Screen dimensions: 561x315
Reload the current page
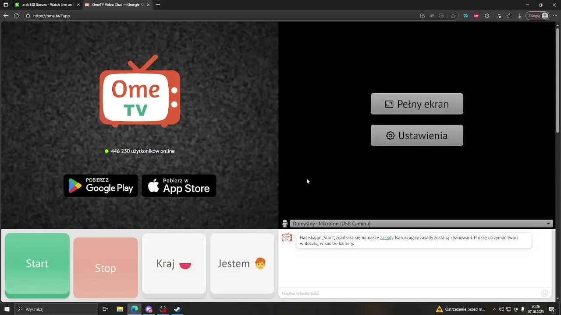16,16
